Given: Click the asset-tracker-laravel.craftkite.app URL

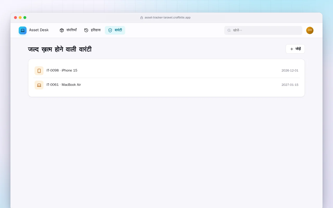Looking at the screenshot, I should tap(168, 18).
